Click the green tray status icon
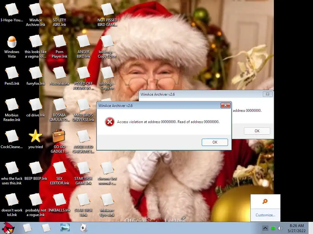Screen dimensions: 313x234 point(273,228)
